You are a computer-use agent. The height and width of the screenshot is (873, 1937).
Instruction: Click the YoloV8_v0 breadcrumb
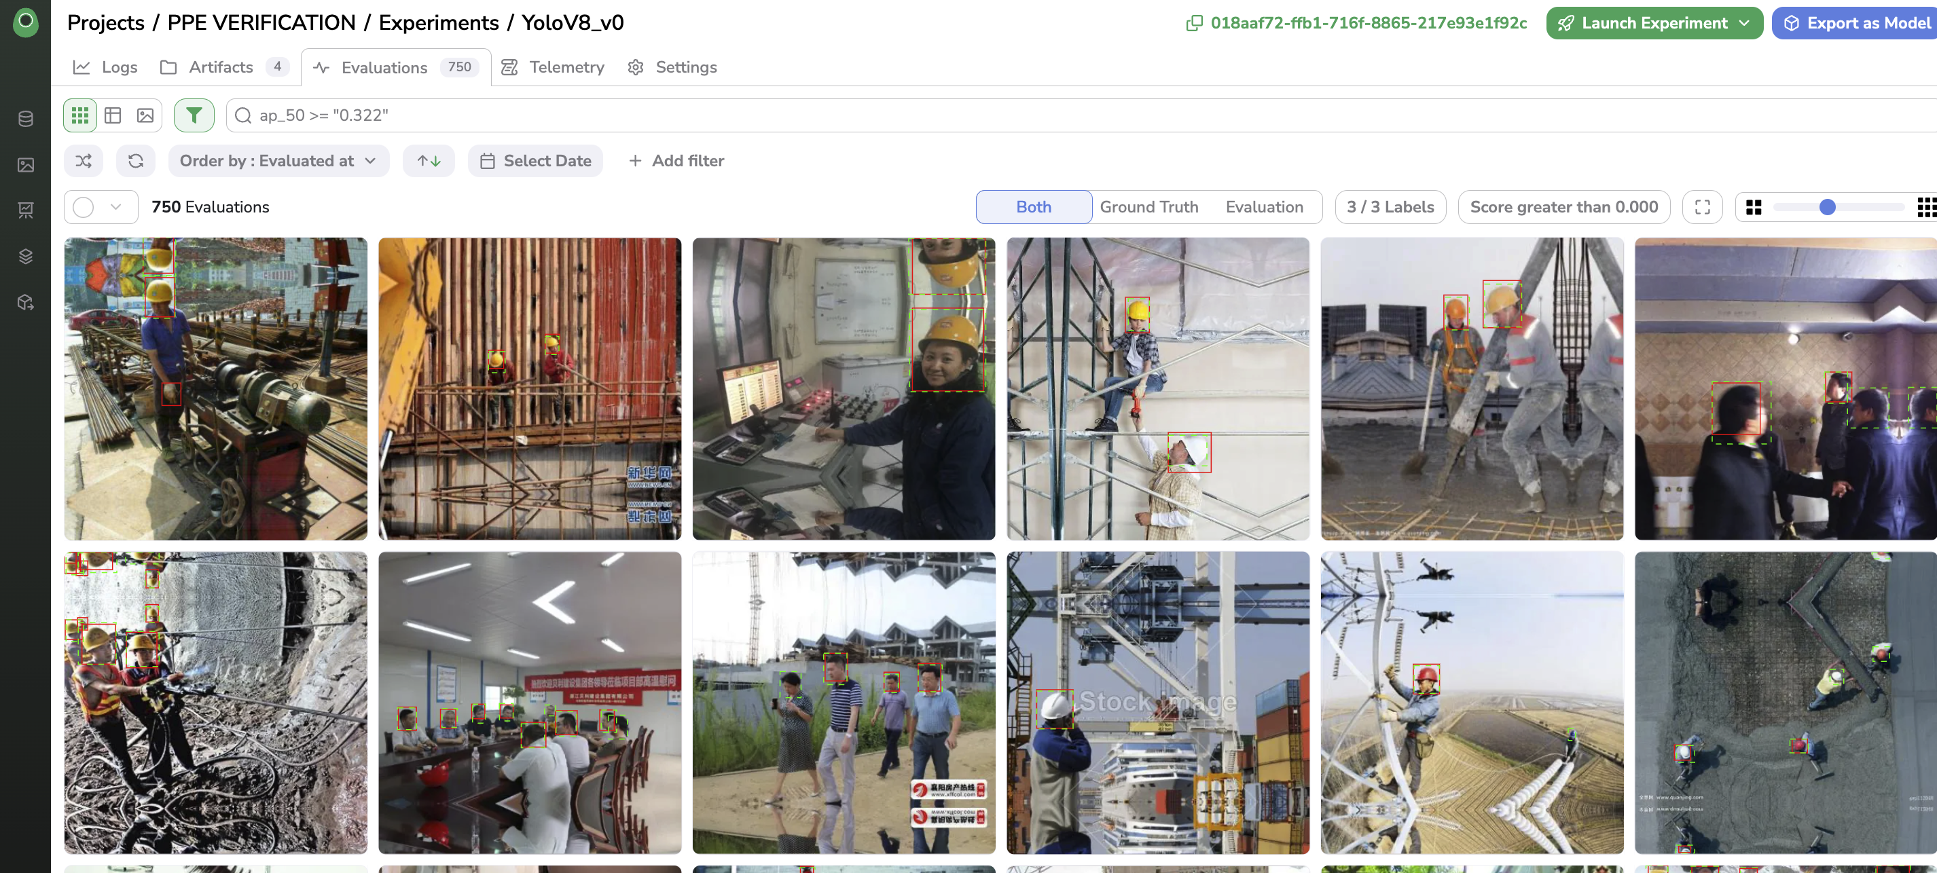(x=573, y=23)
